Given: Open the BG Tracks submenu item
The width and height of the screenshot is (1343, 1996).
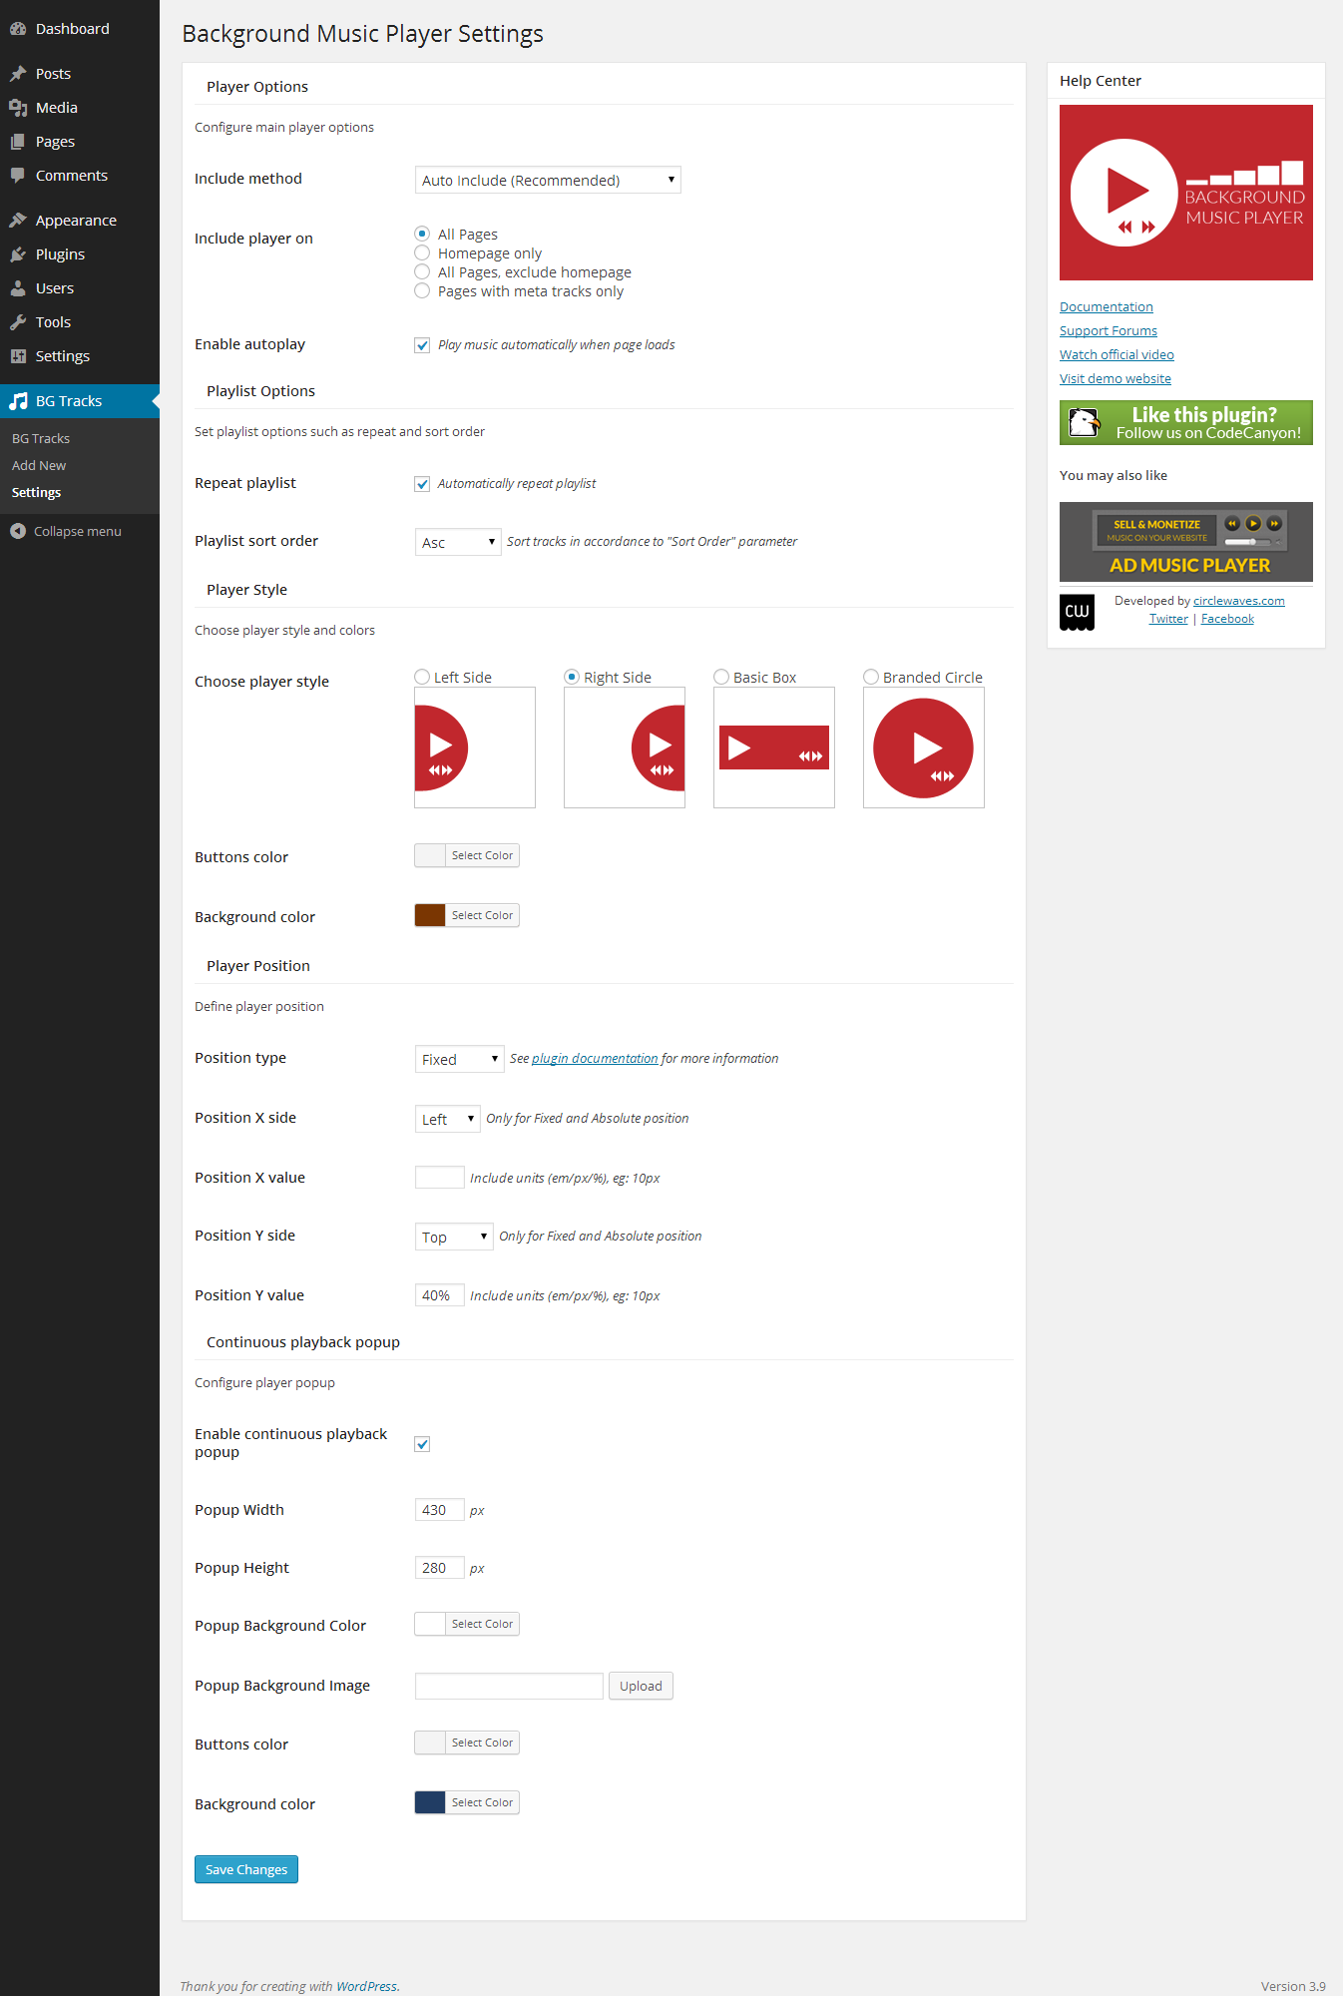Looking at the screenshot, I should 41,439.
